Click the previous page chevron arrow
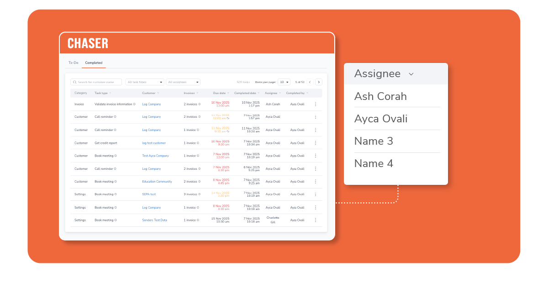The image size is (548, 283). tap(309, 82)
